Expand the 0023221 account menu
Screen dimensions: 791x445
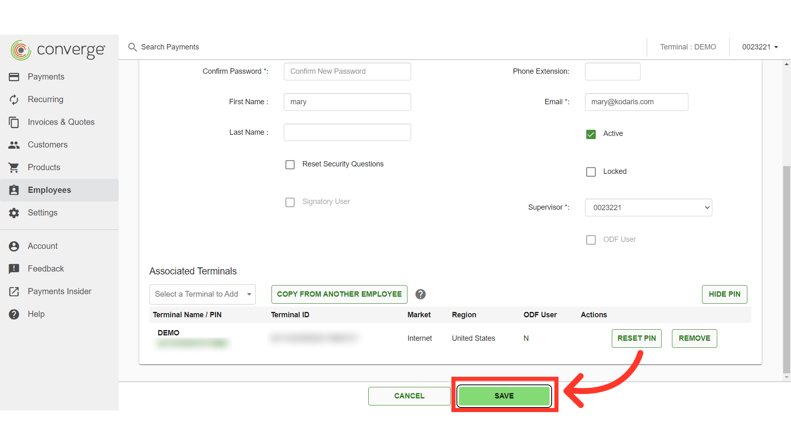click(760, 47)
